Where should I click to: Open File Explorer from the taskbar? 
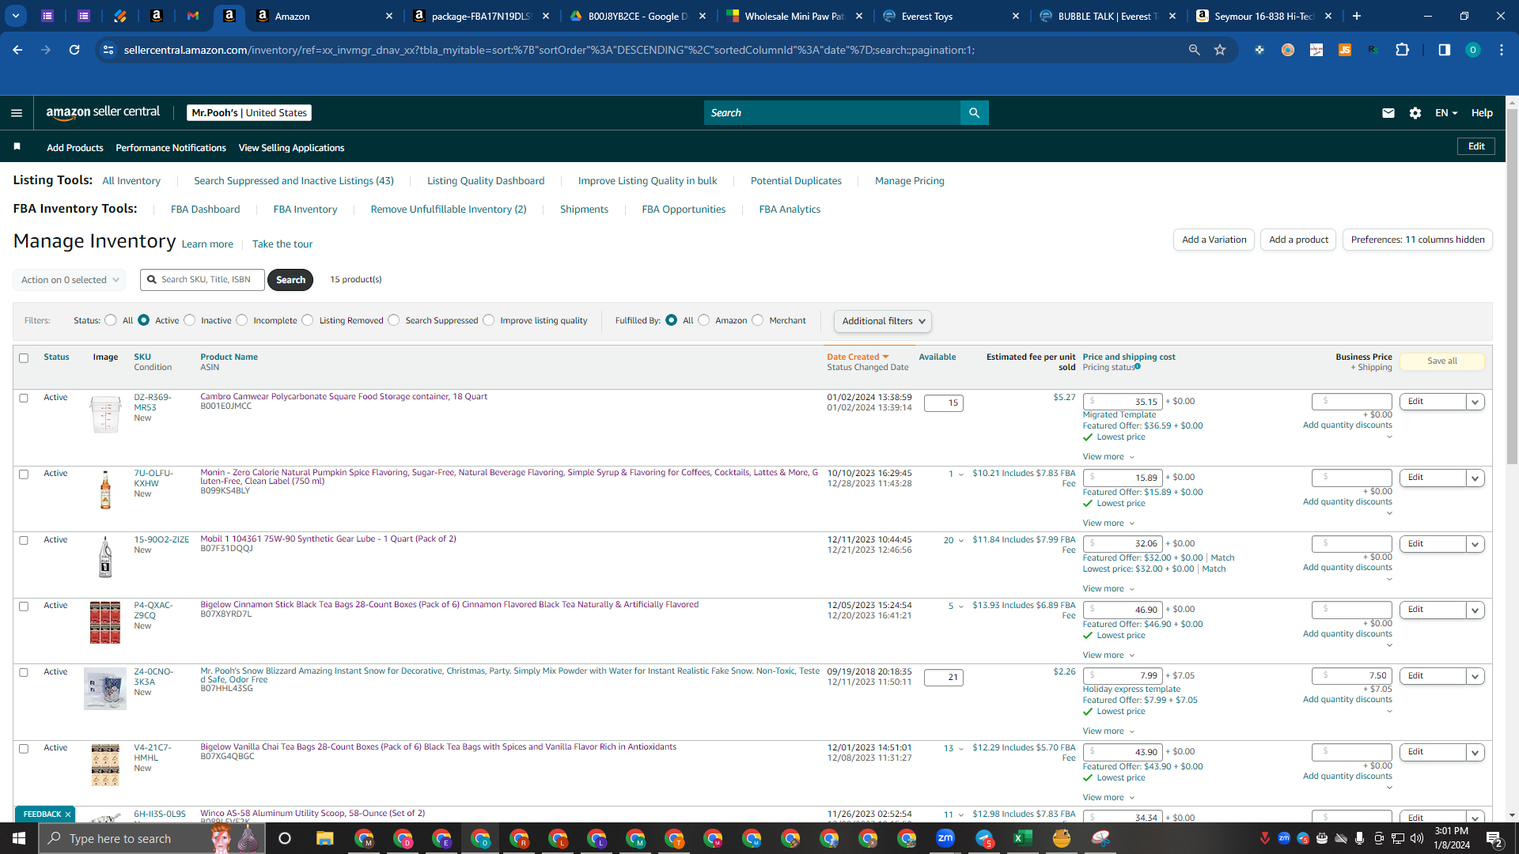click(x=324, y=838)
